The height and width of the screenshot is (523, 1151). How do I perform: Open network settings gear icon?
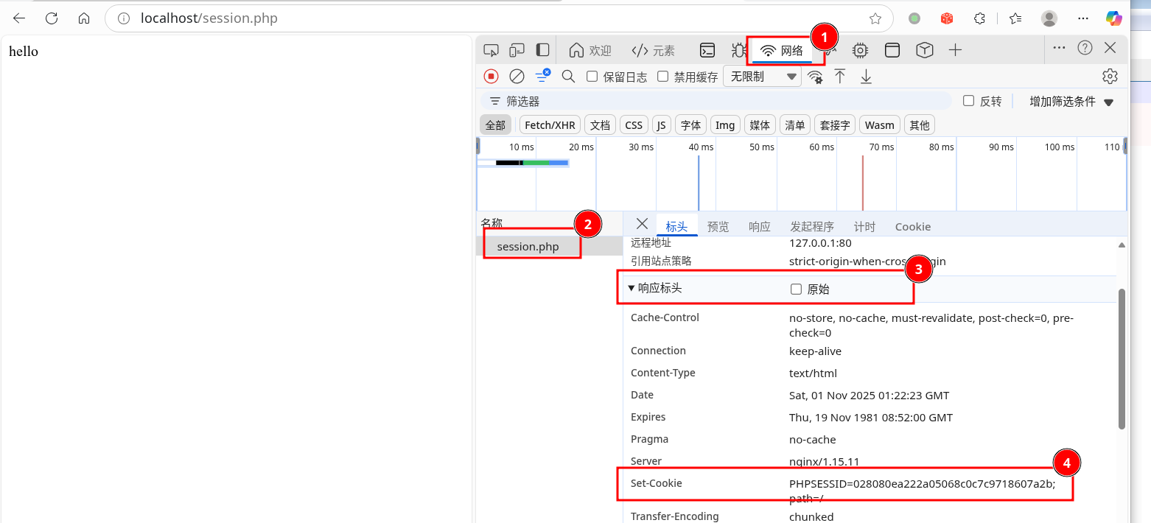(1110, 76)
